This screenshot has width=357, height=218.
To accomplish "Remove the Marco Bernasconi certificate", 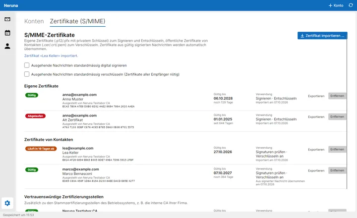I will click(337, 170).
